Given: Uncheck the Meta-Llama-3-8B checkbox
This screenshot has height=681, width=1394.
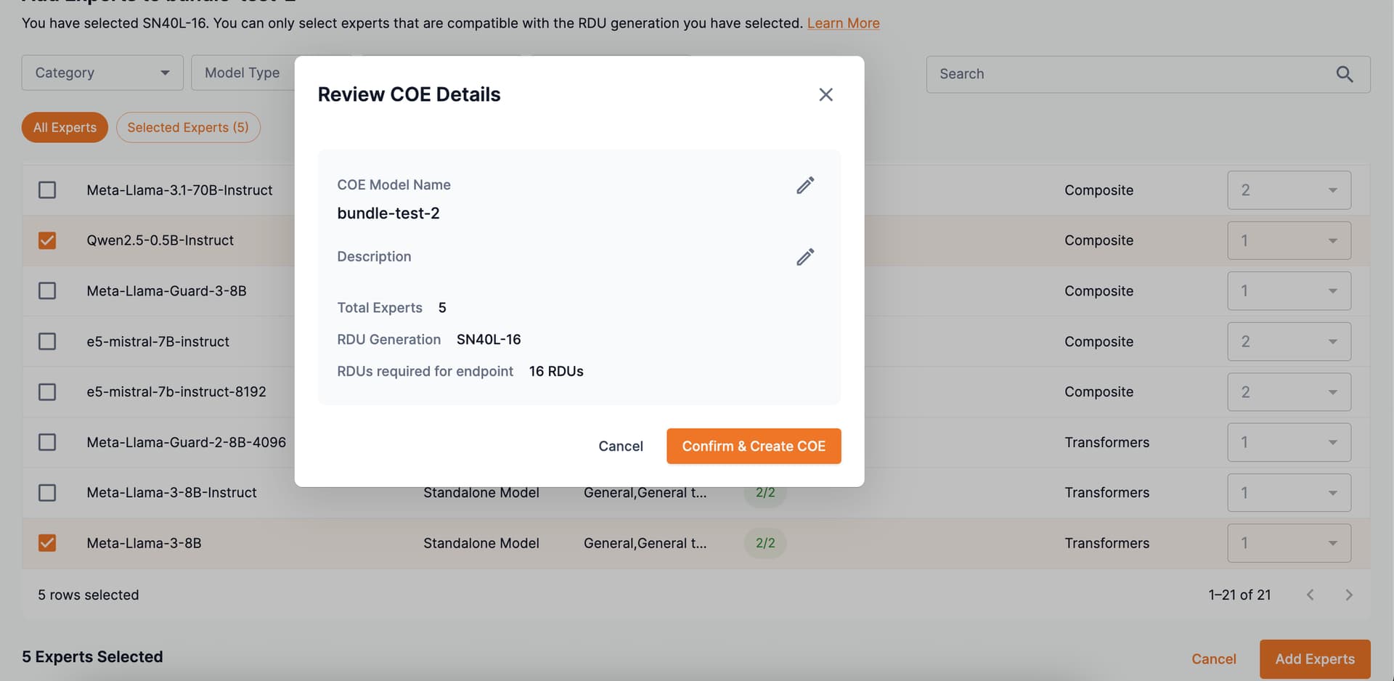Looking at the screenshot, I should click(x=47, y=543).
